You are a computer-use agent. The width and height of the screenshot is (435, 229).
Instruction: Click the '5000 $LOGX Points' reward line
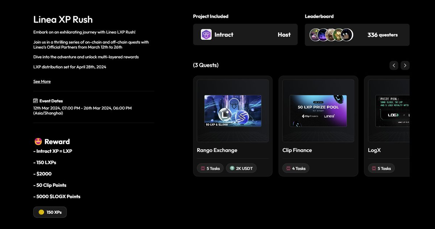[x=57, y=196]
